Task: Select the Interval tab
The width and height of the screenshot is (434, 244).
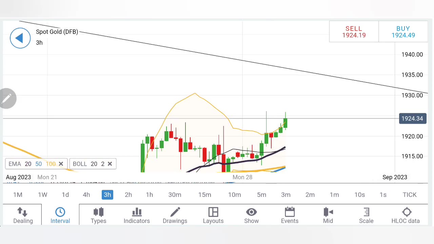Action: (x=60, y=216)
